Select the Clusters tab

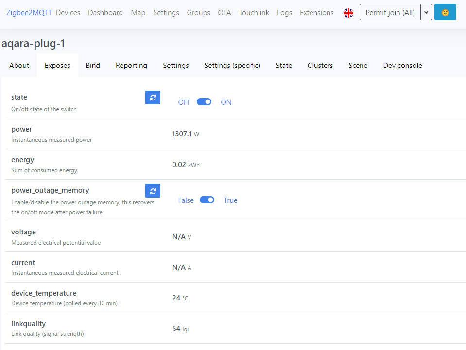(x=320, y=66)
